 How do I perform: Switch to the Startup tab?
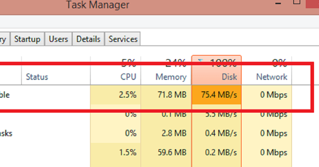[x=27, y=39]
